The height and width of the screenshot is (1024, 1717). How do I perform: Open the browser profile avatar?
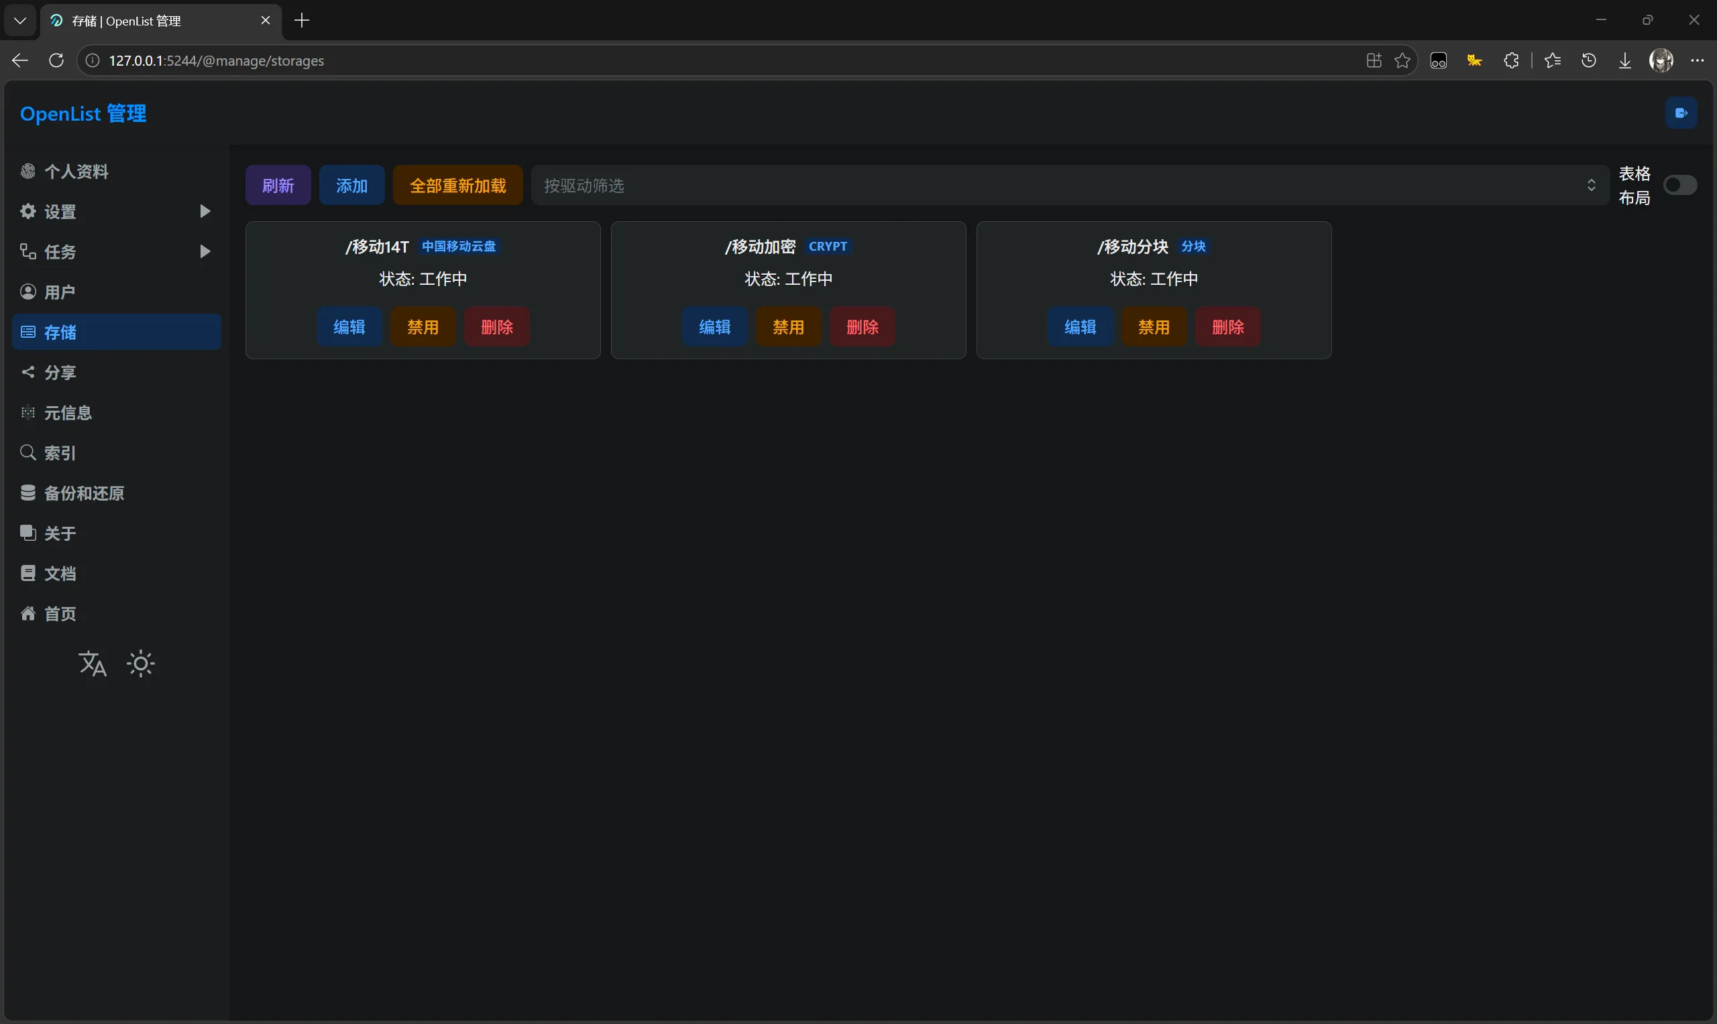tap(1661, 61)
